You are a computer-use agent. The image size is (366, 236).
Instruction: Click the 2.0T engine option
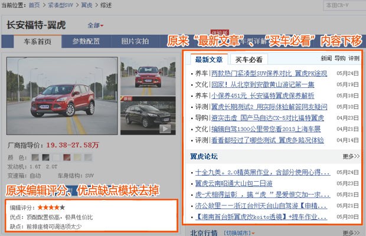click(x=51, y=167)
